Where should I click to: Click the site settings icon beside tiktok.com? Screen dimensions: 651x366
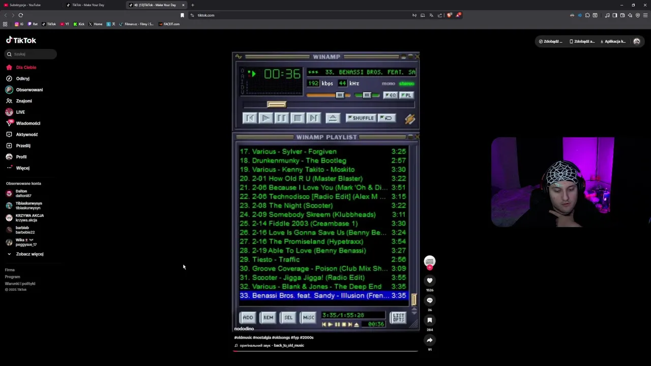coord(192,15)
